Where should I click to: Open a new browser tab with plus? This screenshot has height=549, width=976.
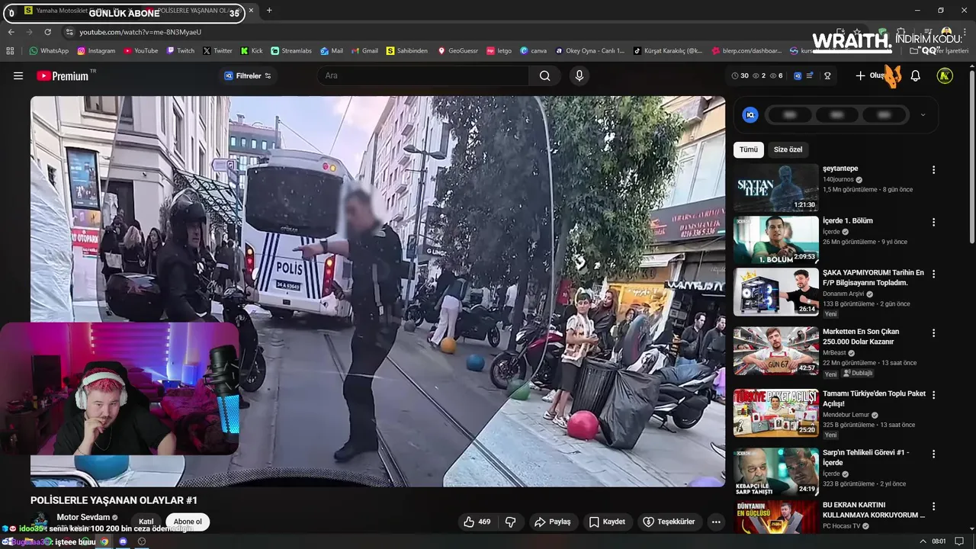click(x=269, y=11)
